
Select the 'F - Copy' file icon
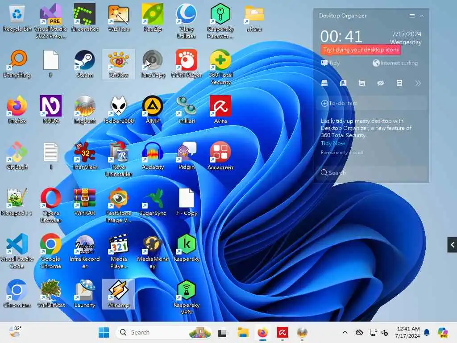187,202
